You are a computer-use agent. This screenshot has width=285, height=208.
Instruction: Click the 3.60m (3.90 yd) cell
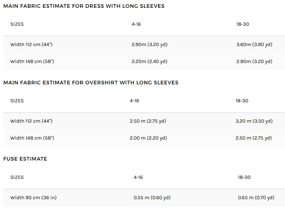254,45
